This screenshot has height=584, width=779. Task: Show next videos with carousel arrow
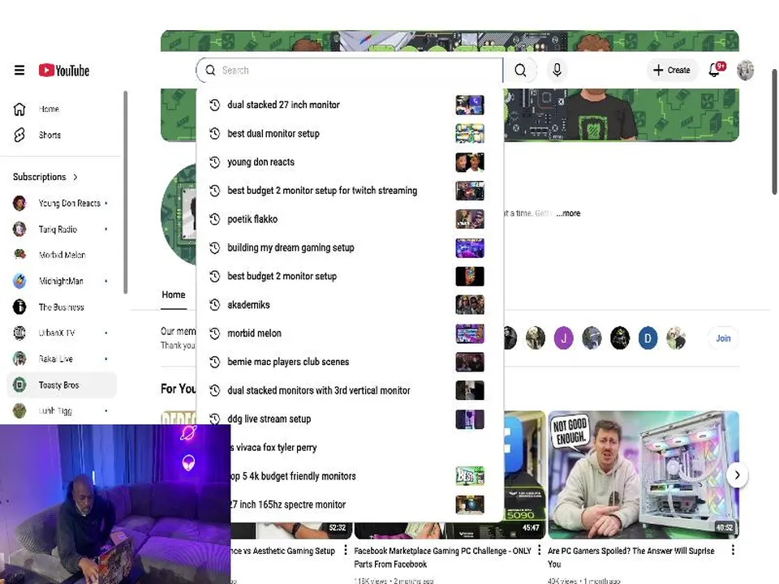[738, 474]
